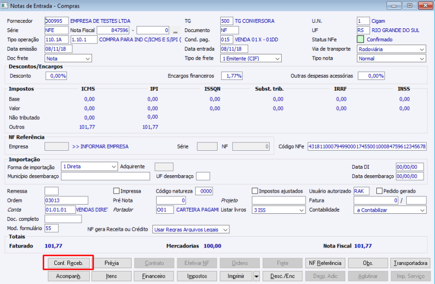The height and width of the screenshot is (284, 435).
Task: Click the UF desembaraço field
Action: pyautogui.click(x=203, y=176)
